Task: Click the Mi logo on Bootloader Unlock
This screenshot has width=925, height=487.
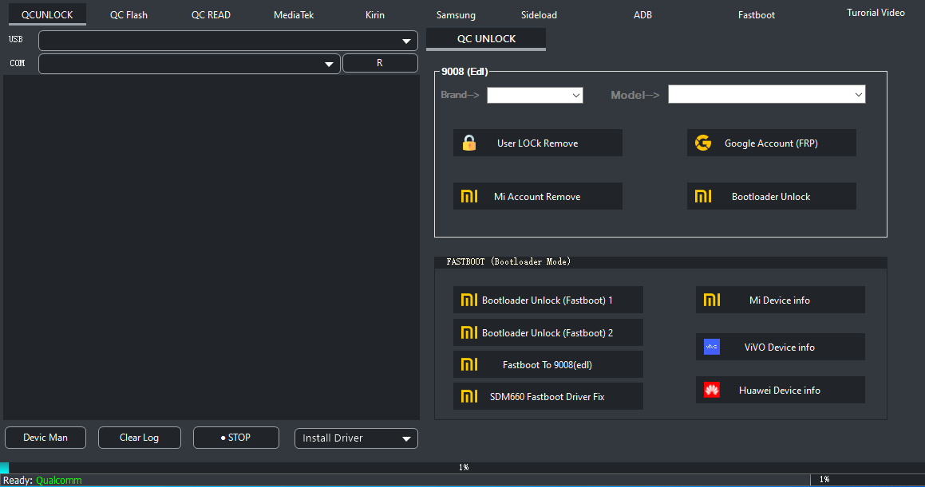Action: coord(703,196)
